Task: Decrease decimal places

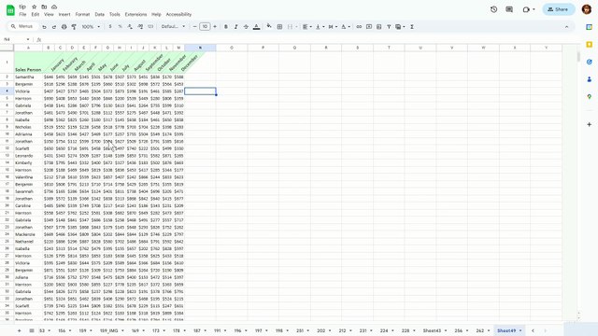Action: 130,27
